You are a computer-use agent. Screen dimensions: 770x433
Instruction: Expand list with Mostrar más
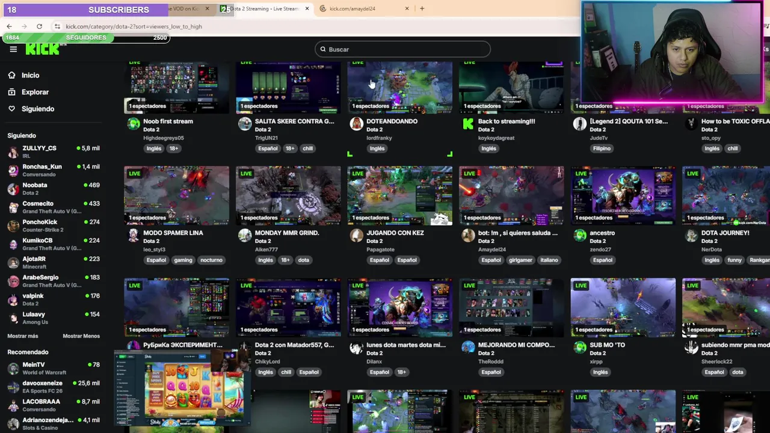coord(23,336)
